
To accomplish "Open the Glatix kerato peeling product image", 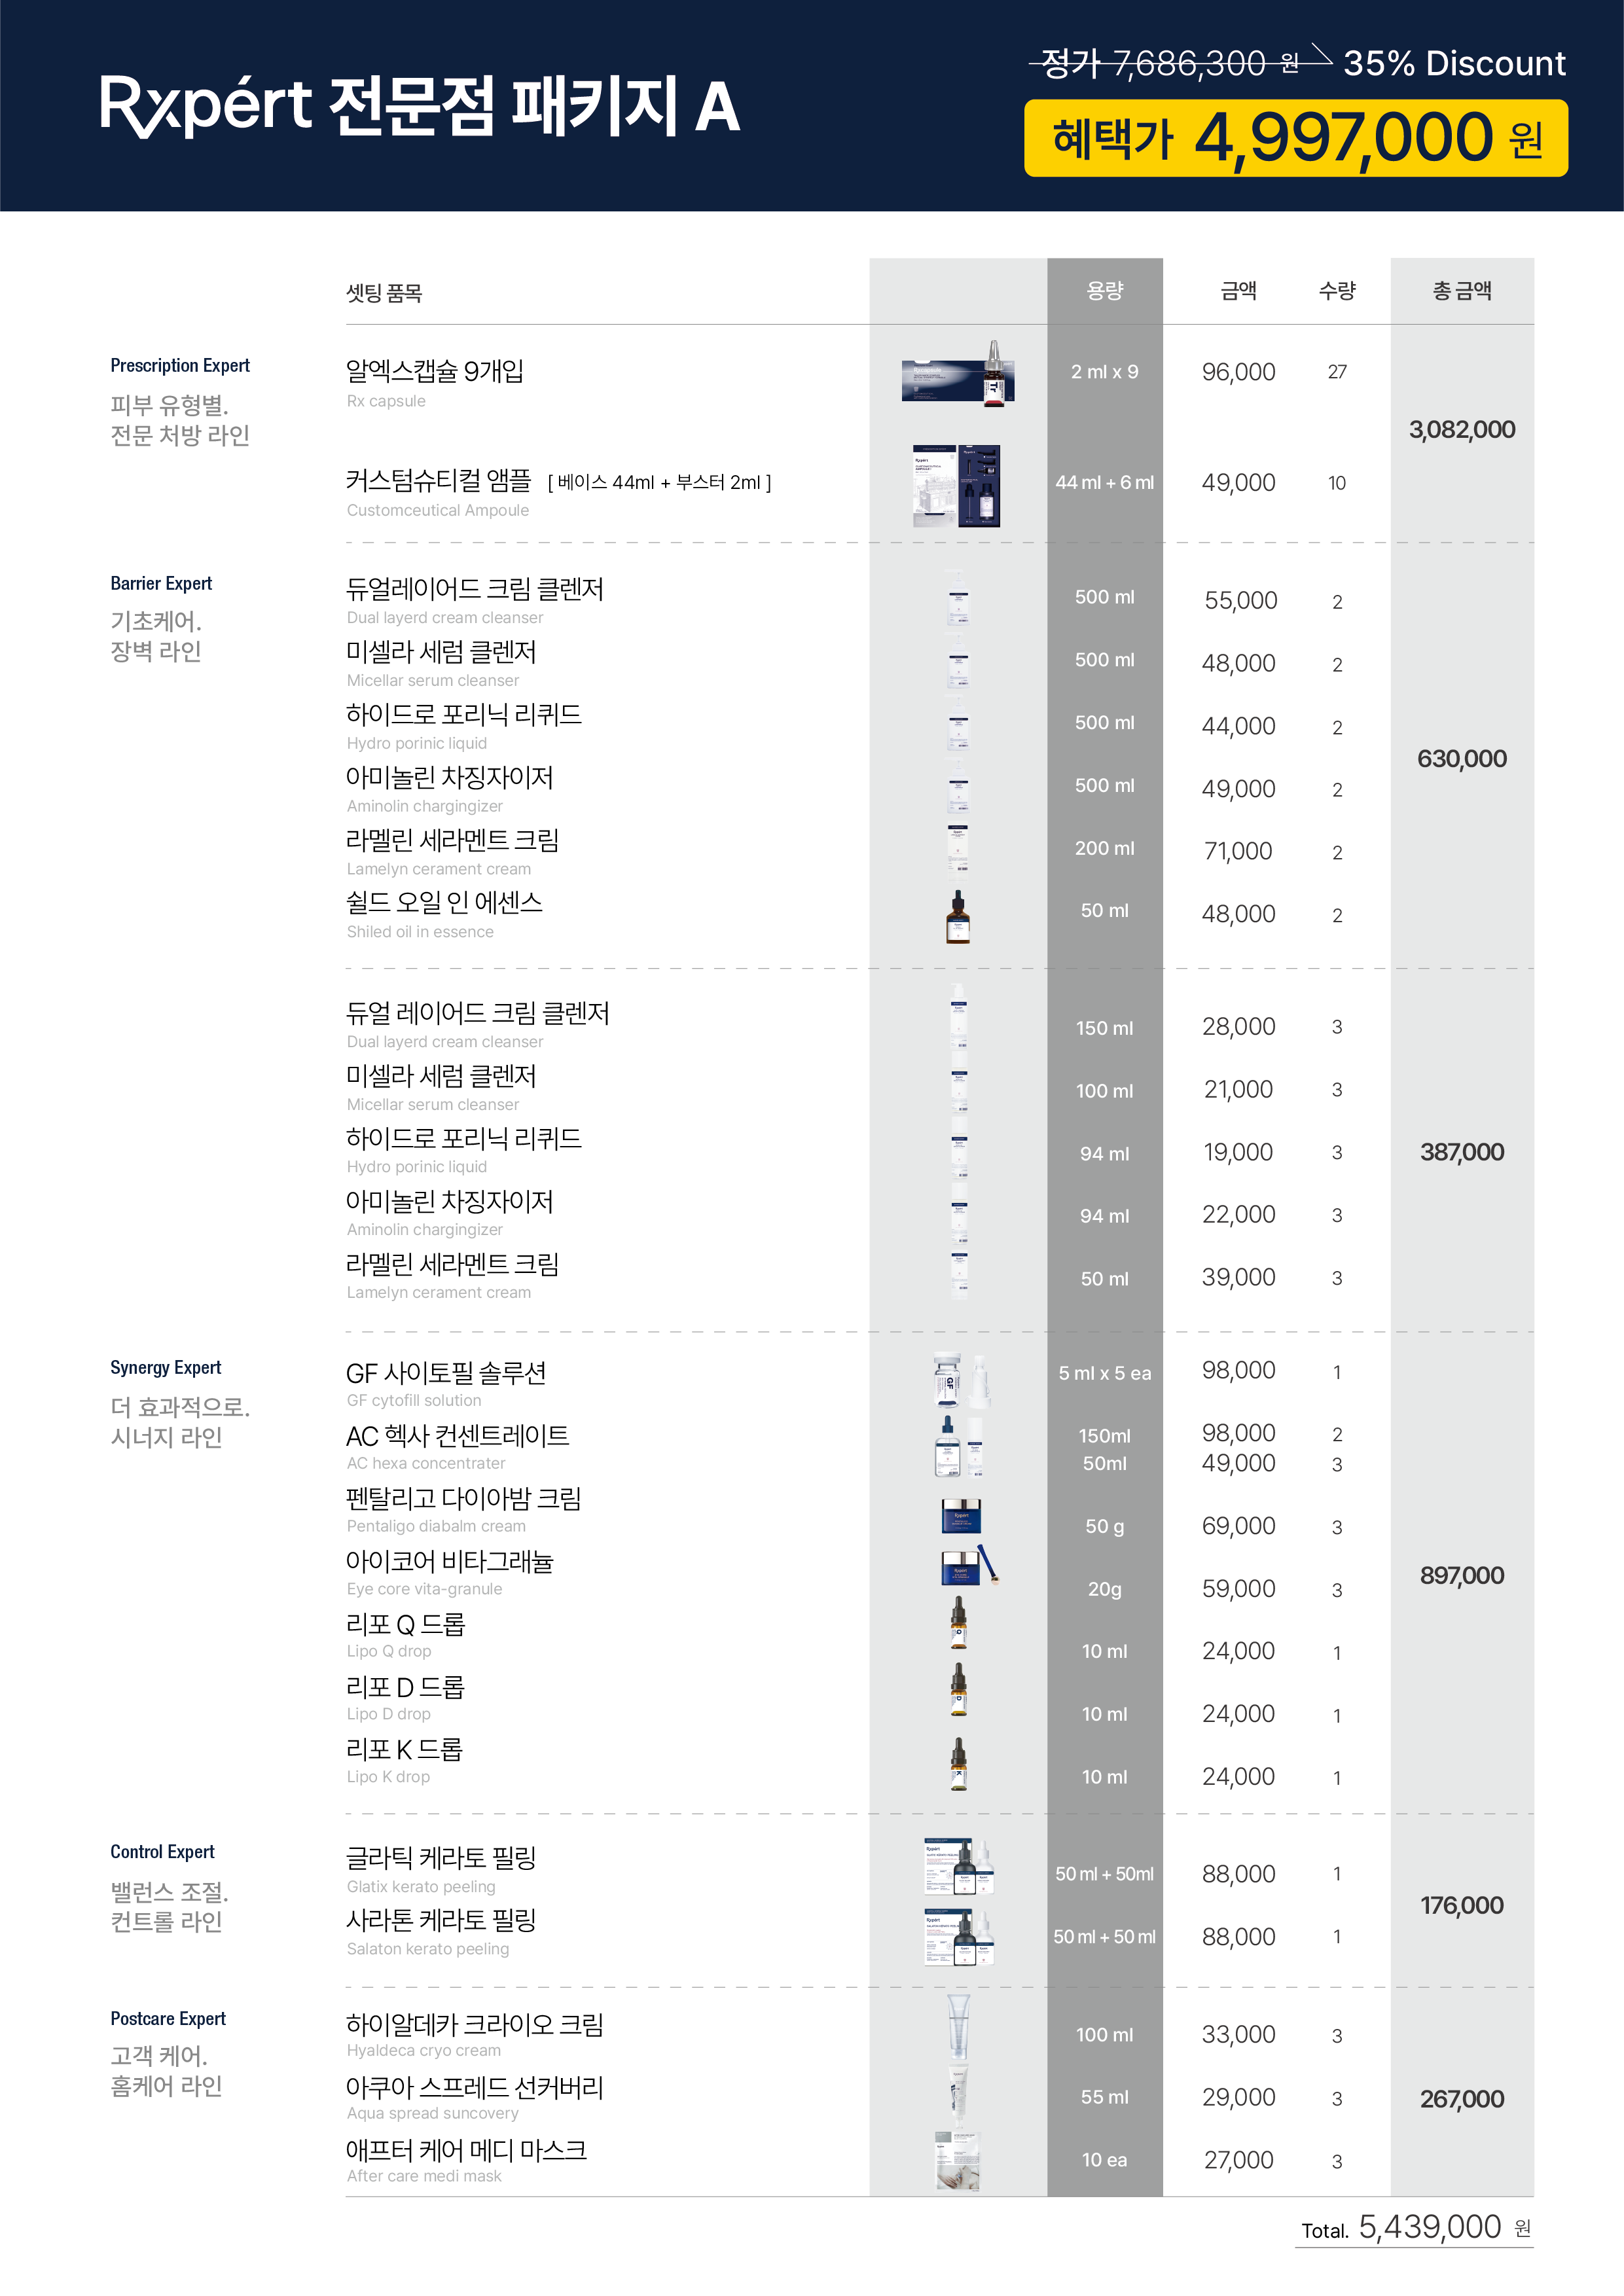I will 959,1867.
